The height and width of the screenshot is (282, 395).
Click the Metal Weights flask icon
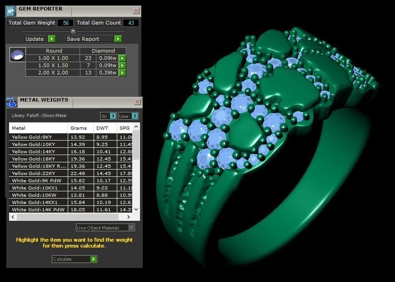(x=11, y=102)
